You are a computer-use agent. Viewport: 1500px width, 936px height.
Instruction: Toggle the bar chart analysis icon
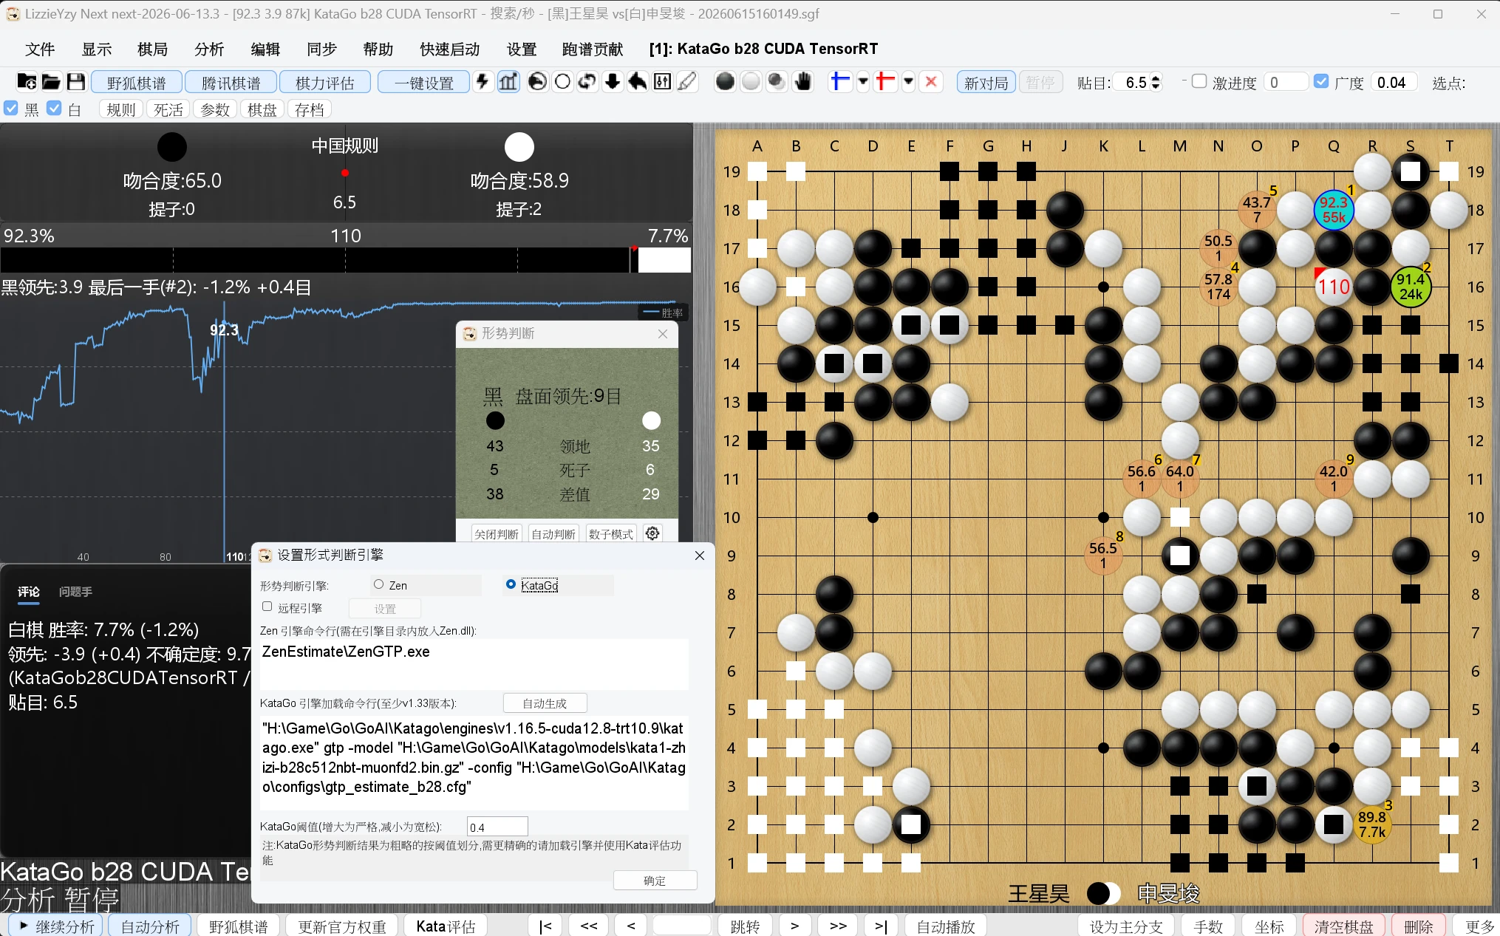pos(508,82)
